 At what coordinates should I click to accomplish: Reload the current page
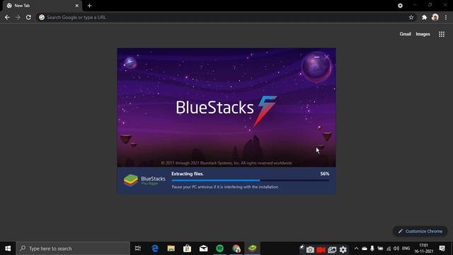tap(28, 17)
